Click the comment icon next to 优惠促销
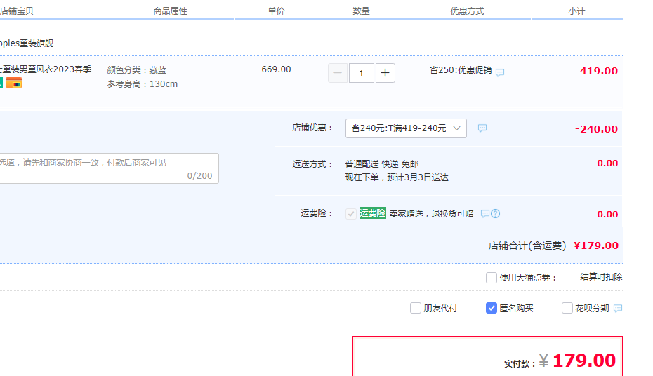653x376 pixels. click(500, 72)
